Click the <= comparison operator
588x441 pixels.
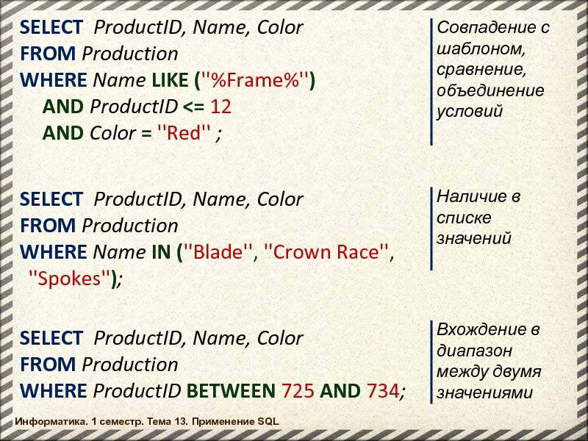[194, 107]
